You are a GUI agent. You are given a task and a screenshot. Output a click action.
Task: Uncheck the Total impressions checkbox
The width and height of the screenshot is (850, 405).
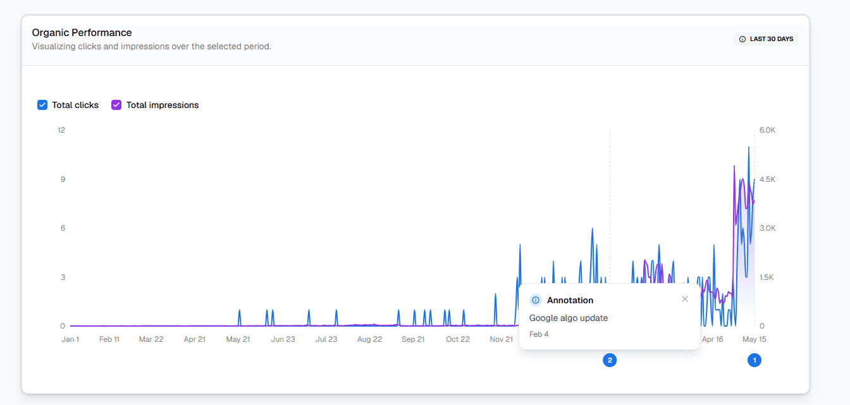pos(116,105)
